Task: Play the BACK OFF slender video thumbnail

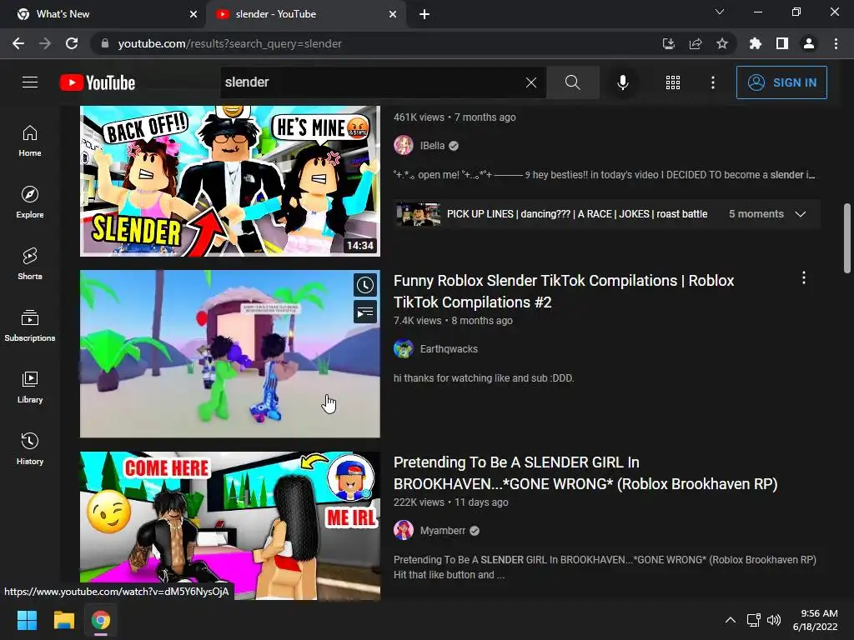Action: [x=230, y=181]
